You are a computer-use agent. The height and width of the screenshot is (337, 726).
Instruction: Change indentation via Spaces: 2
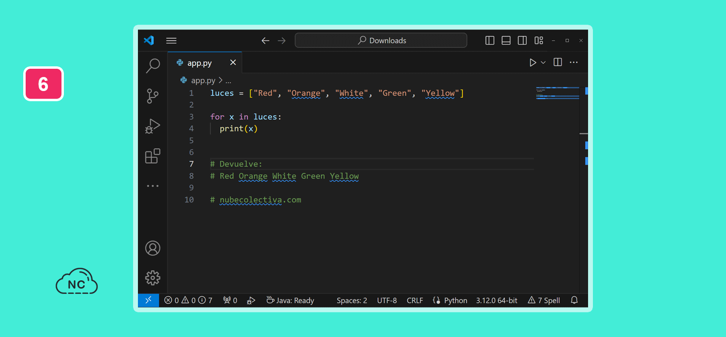[352, 300]
